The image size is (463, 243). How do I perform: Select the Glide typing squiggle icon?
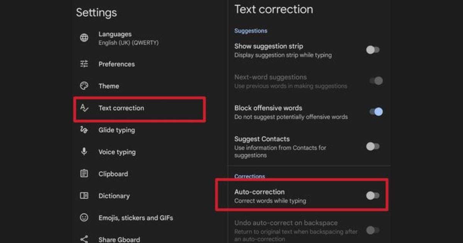[x=84, y=130]
